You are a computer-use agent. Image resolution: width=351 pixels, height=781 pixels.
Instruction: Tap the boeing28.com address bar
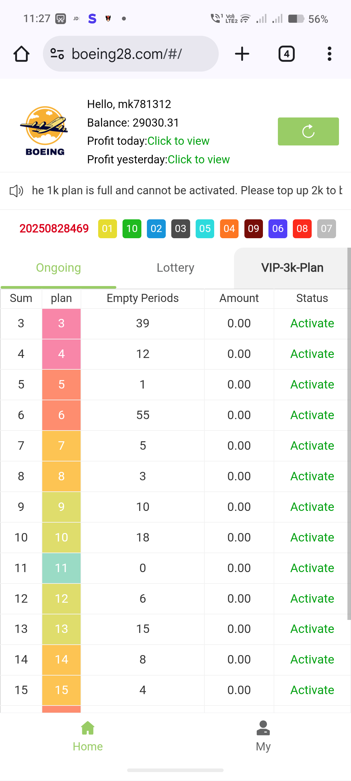tap(136, 54)
